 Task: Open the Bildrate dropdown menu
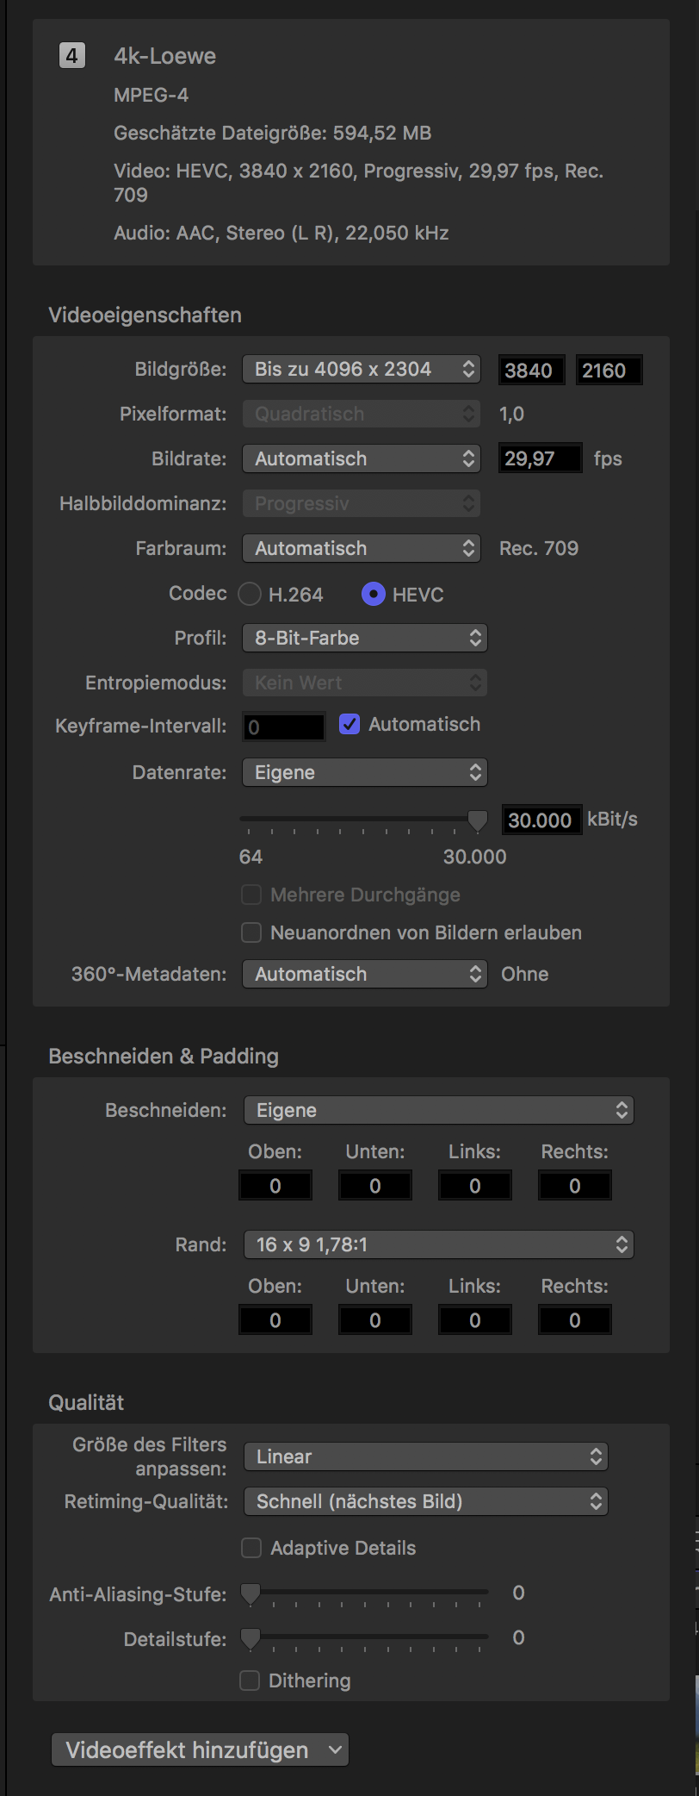click(361, 458)
